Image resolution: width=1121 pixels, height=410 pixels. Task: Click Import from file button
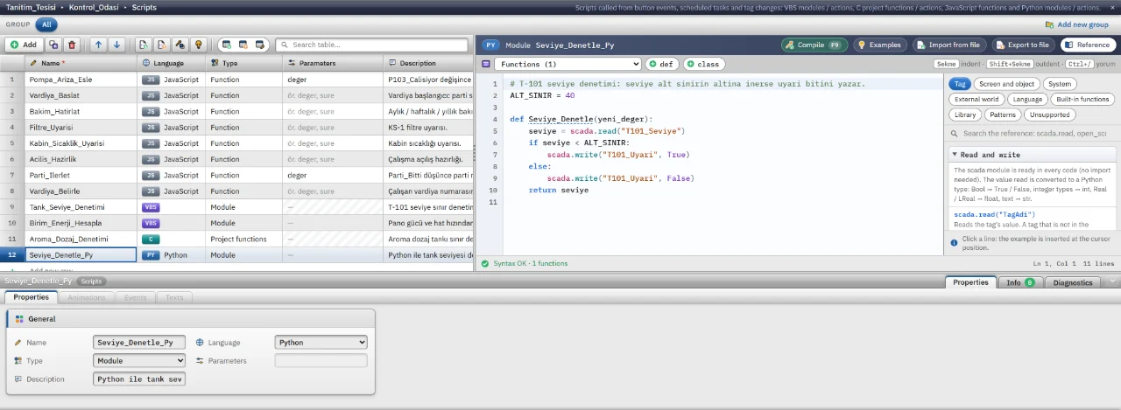coord(948,45)
